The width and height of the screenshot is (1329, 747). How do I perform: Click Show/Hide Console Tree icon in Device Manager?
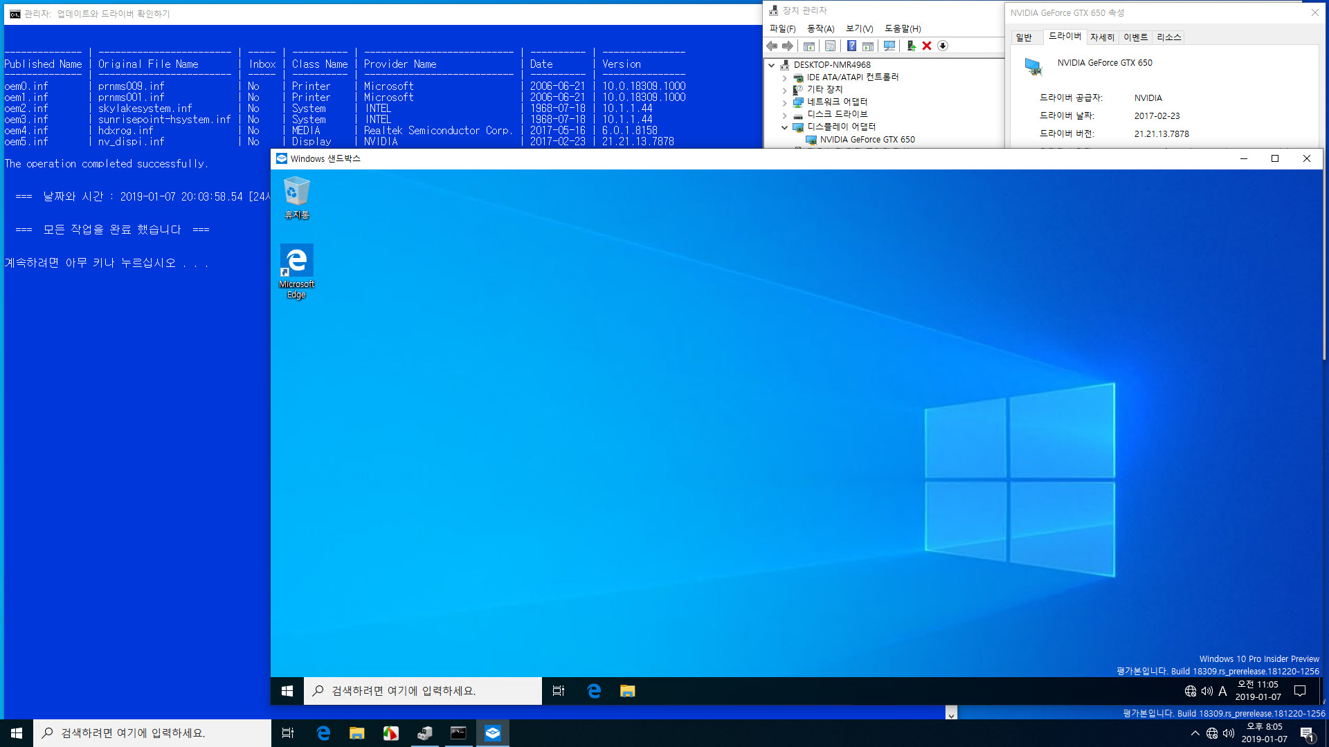pyautogui.click(x=808, y=46)
